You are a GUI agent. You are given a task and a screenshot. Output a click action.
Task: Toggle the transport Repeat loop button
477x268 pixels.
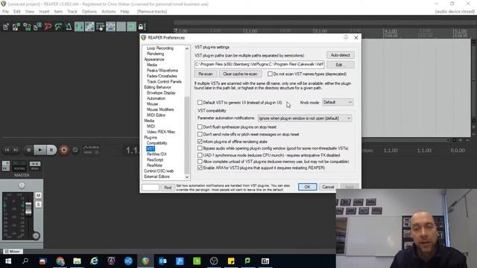point(75,150)
